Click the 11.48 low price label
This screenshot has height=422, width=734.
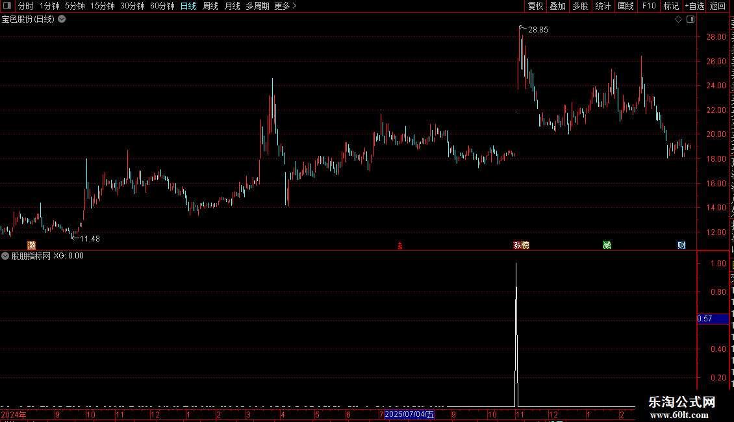pyautogui.click(x=90, y=239)
